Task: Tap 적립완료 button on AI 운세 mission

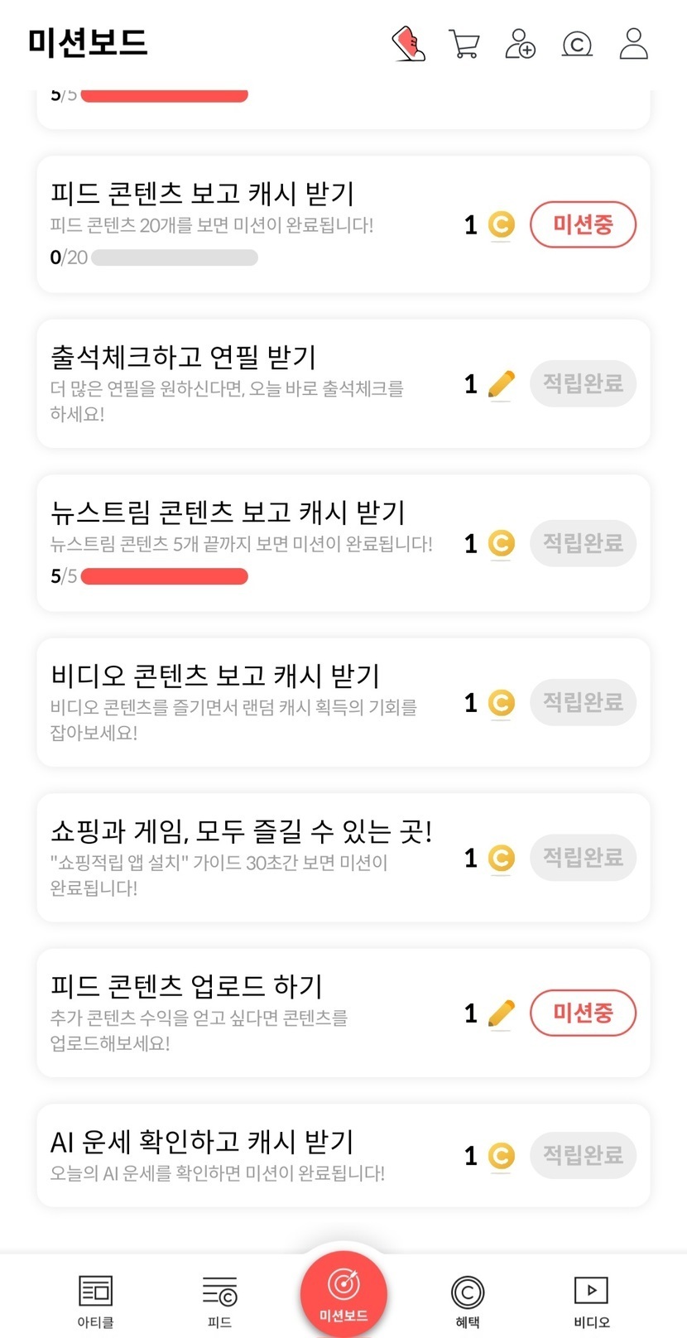Action: pos(583,1155)
